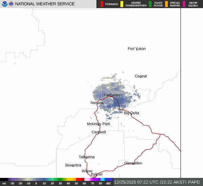This screenshot has width=203, height=186.
Task: Click the -30 dBZ end of the color scale
Action: point(12,183)
